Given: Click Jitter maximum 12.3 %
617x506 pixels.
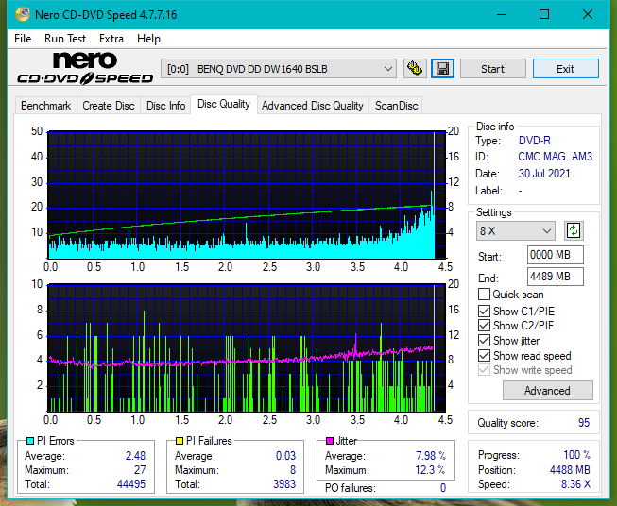Looking at the screenshot, I should pyautogui.click(x=430, y=470).
